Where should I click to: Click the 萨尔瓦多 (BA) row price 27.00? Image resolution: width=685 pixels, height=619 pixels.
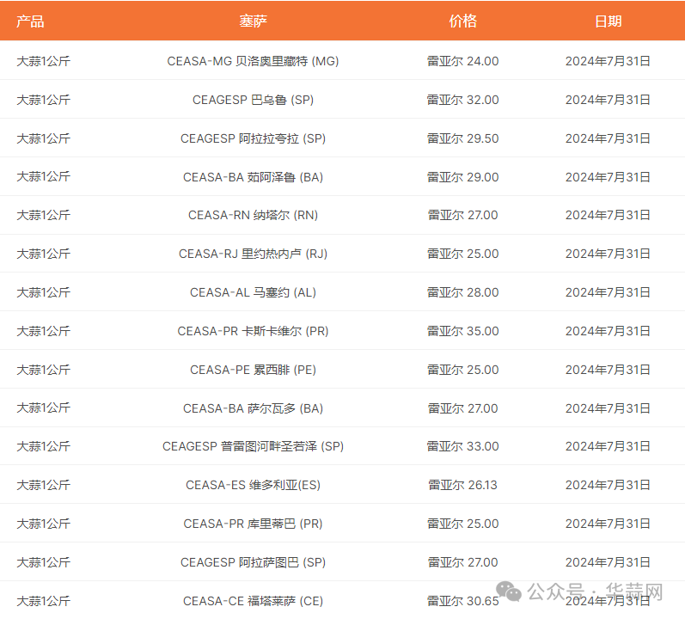click(462, 408)
